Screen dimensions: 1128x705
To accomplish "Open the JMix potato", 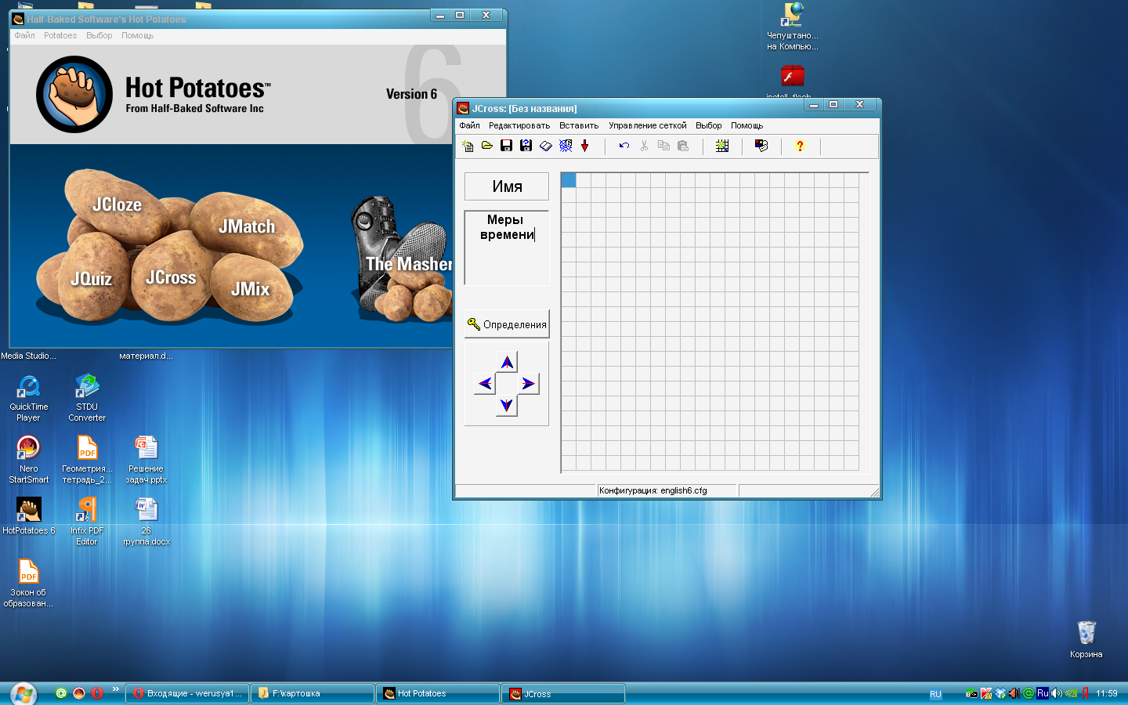I will [x=250, y=289].
